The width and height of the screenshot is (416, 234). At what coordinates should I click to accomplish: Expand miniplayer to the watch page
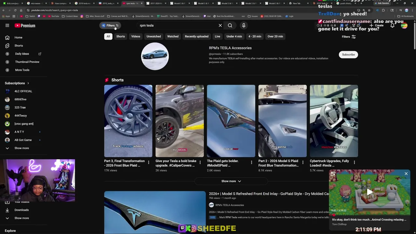[x=333, y=174]
